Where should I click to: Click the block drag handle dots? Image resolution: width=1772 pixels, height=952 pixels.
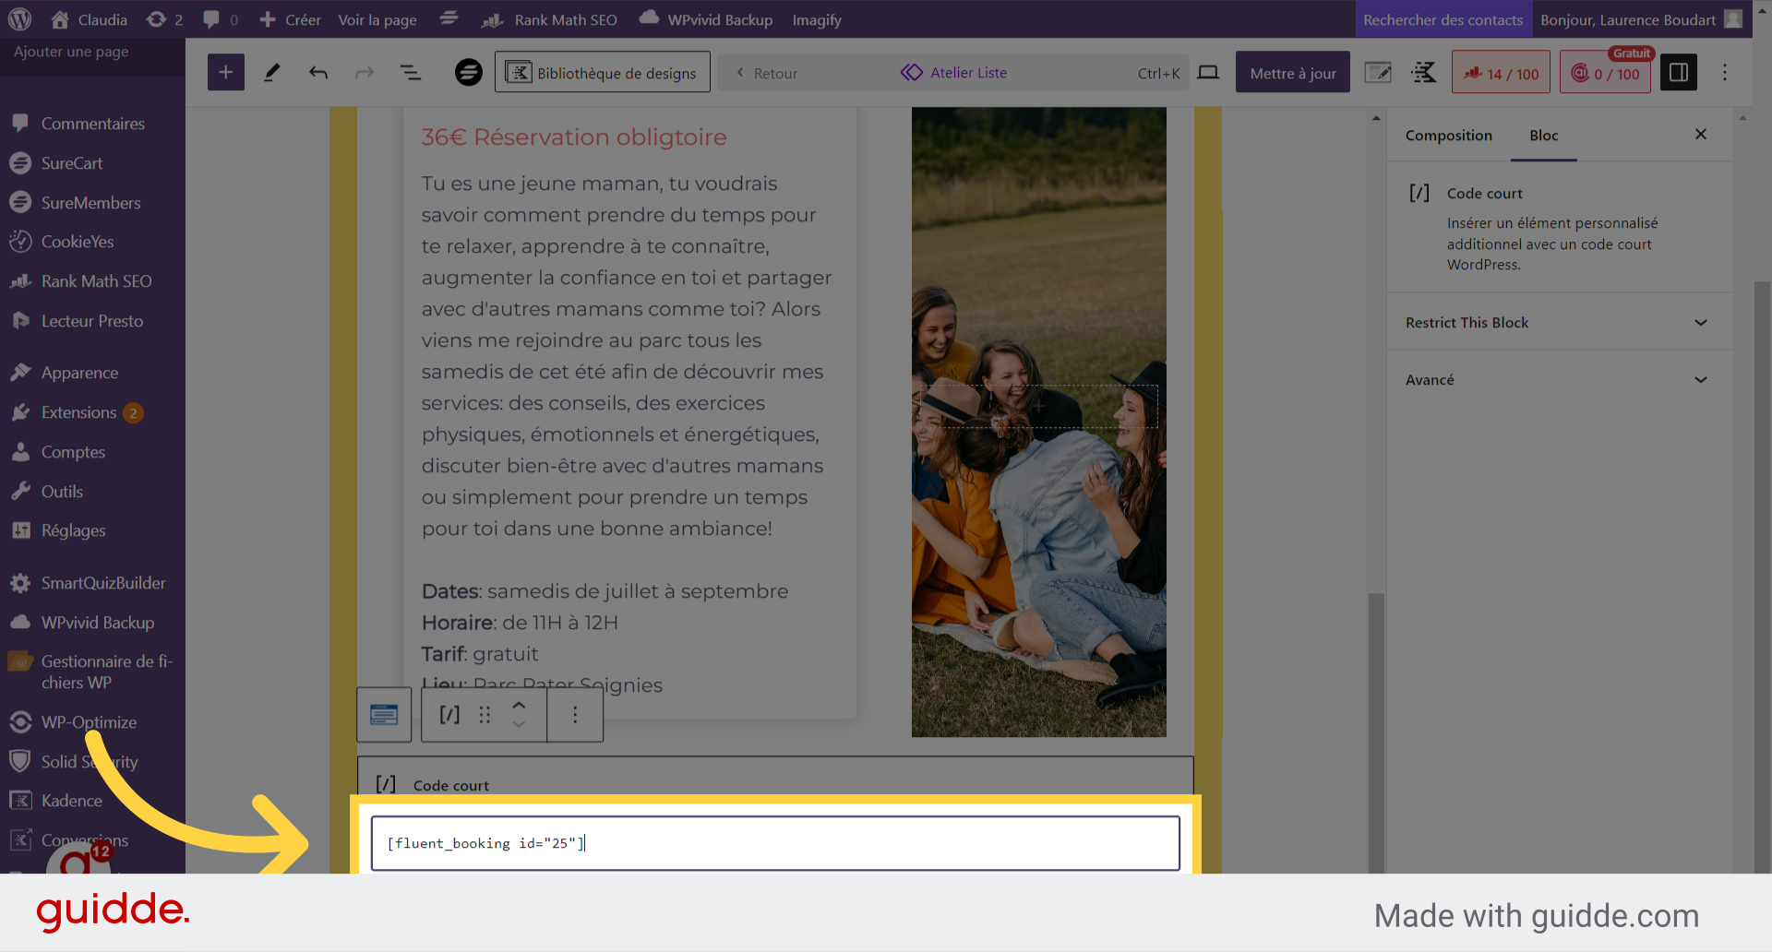pos(485,715)
